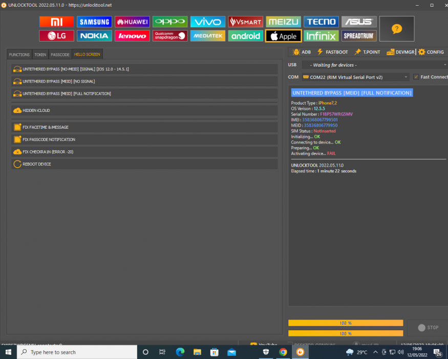Run Untethered Bypass MEID Full Notification
Screen dimensions: 448x359
144,94
